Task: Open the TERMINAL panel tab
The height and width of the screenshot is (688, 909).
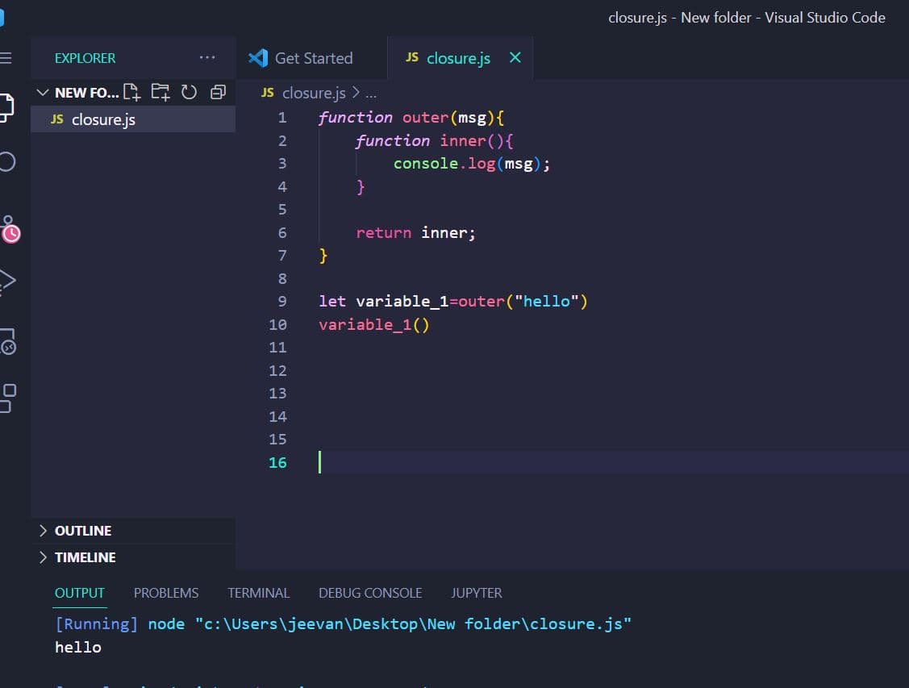Action: (259, 593)
